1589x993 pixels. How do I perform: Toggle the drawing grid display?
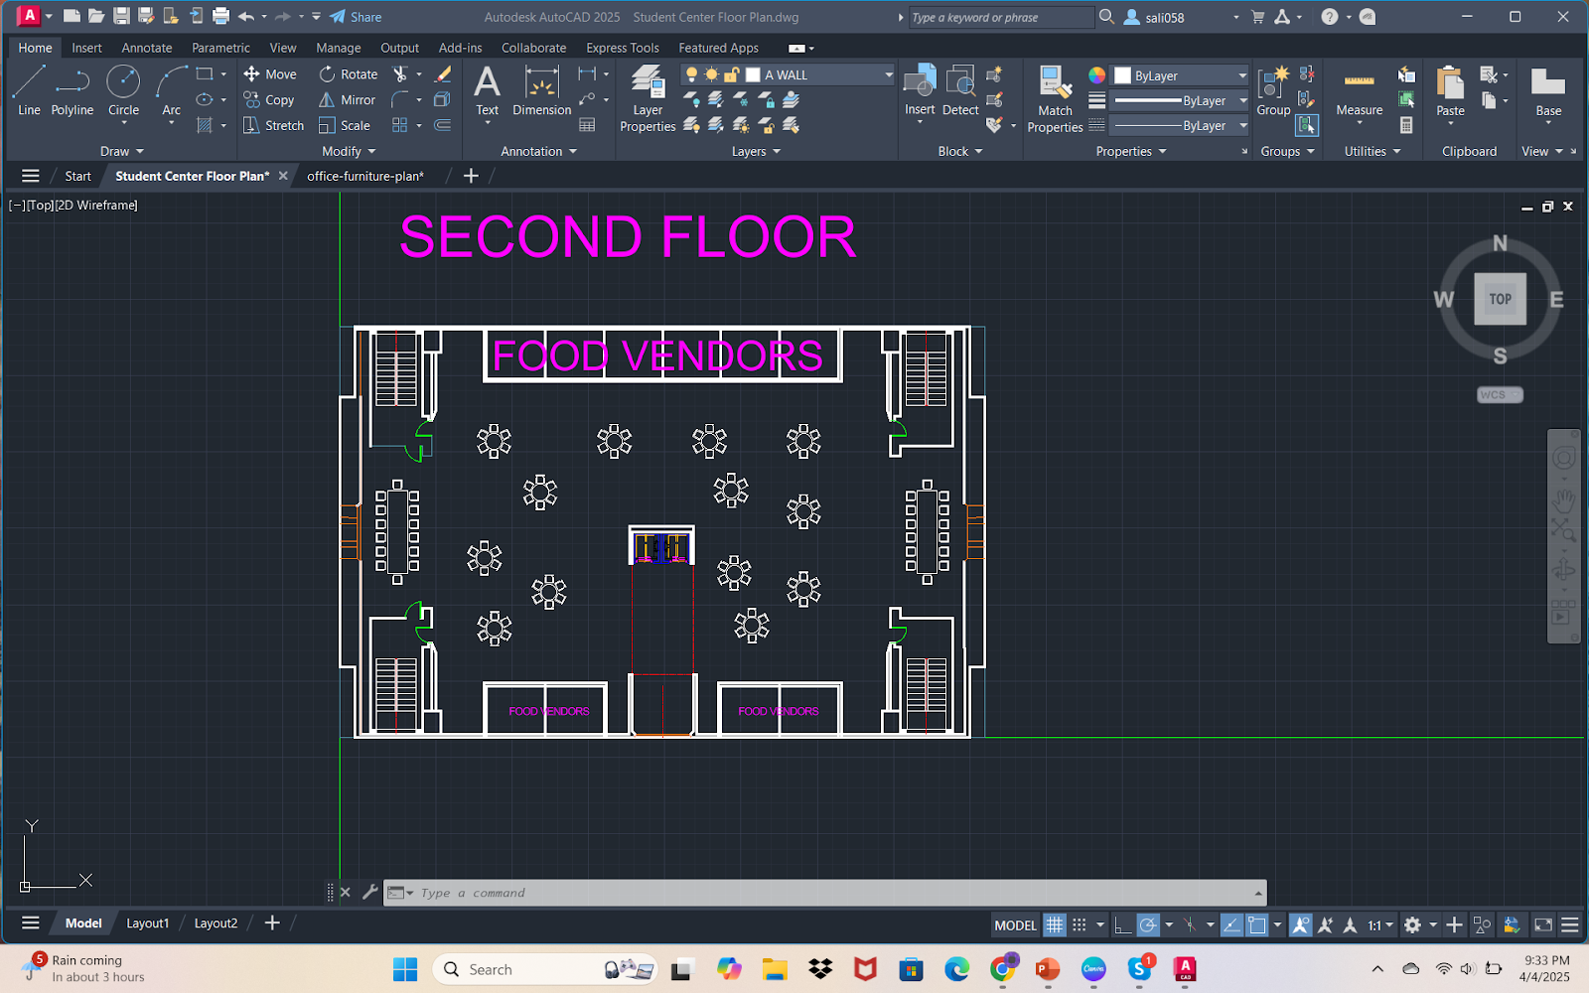coord(1054,925)
